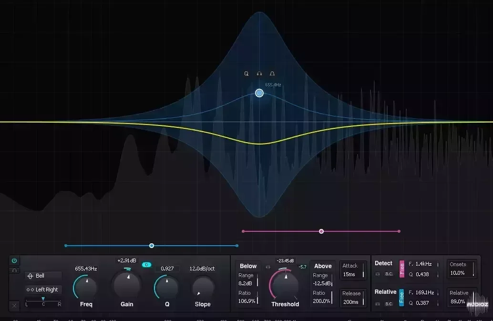Toggle the dynamic D button
The width and height of the screenshot is (493, 321).
click(x=146, y=265)
